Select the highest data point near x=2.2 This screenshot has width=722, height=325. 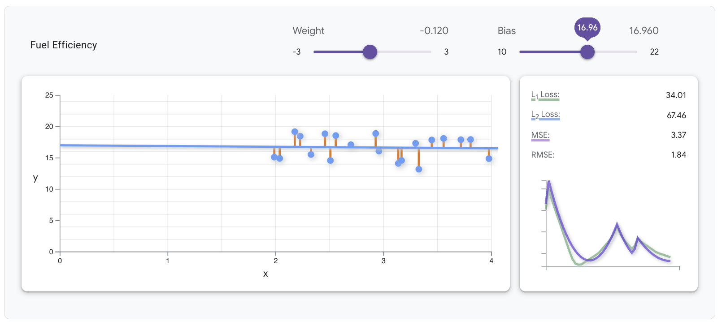click(295, 132)
